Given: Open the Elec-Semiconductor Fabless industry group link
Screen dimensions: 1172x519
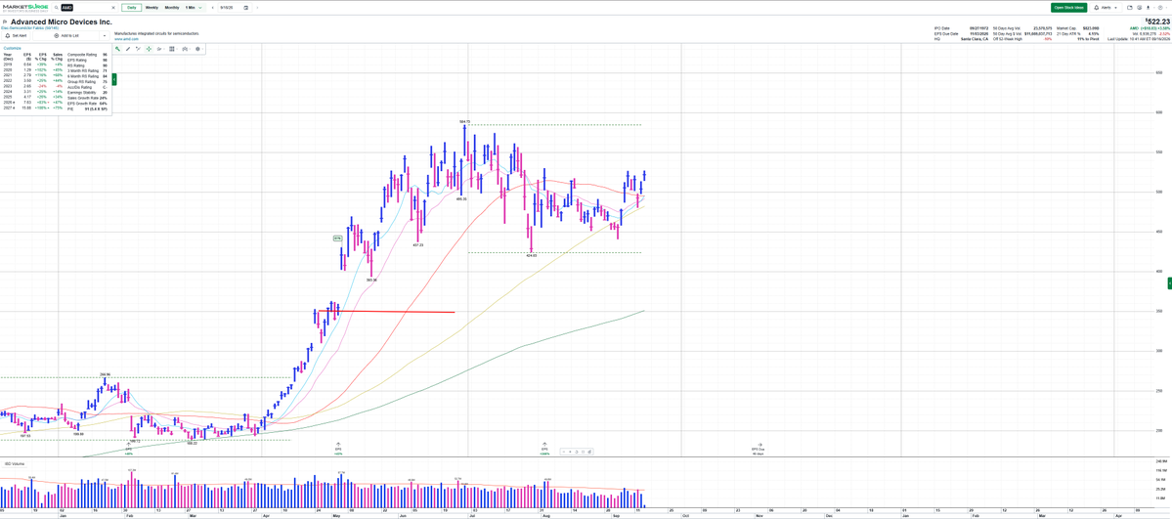Looking at the screenshot, I should point(30,27).
